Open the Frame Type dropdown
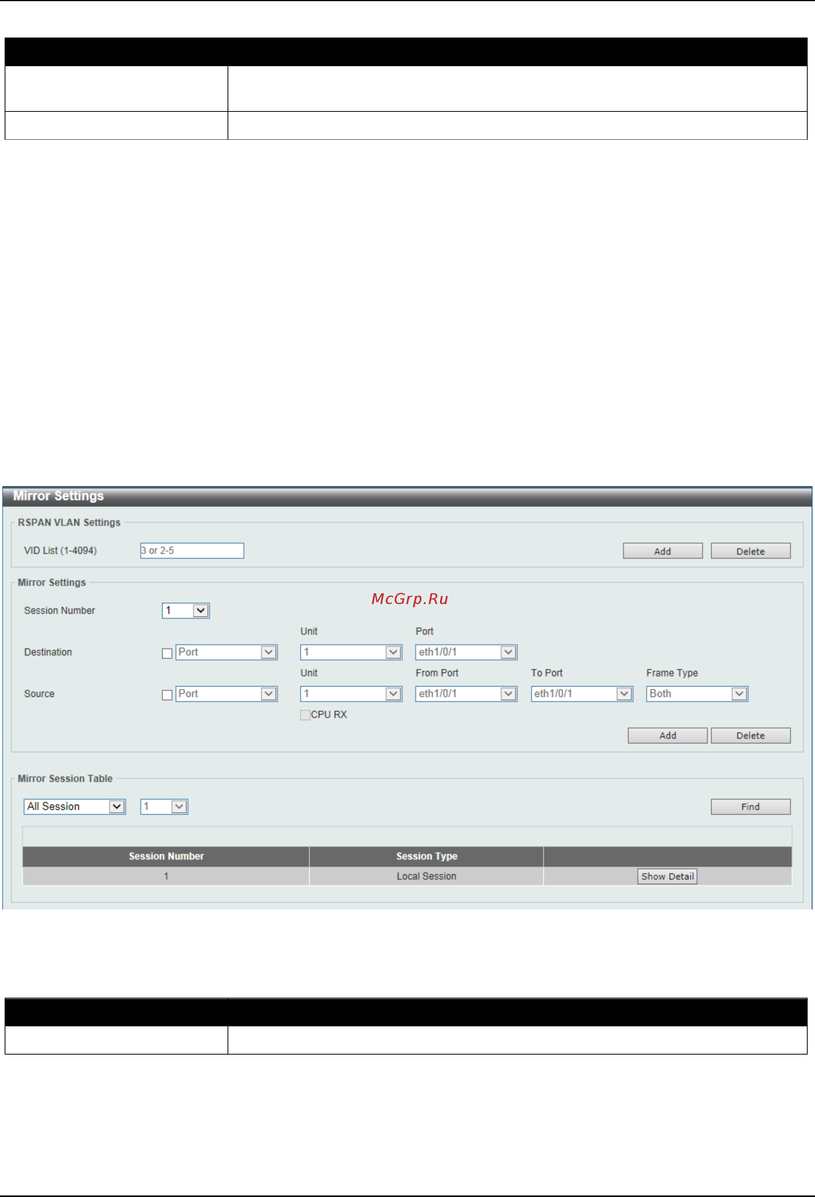Screen dimensions: 815x1197 tap(697, 694)
